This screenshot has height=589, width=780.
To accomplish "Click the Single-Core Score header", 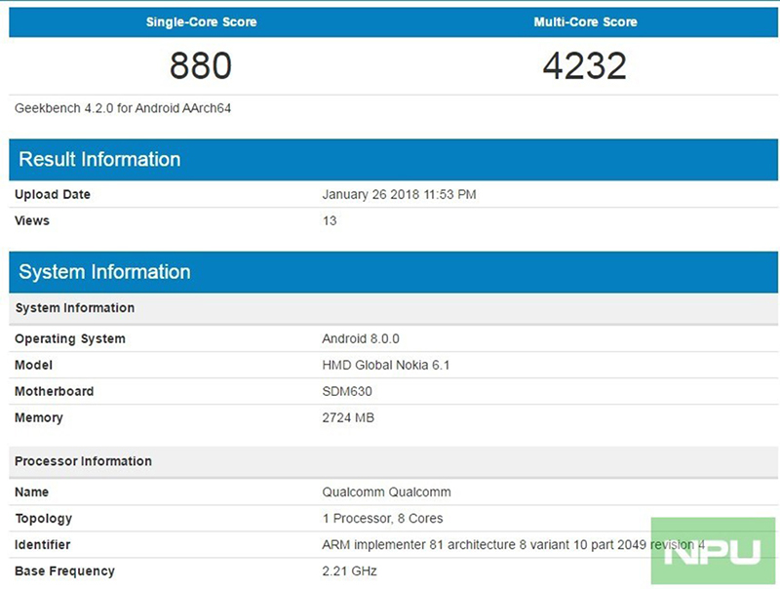I will (202, 21).
